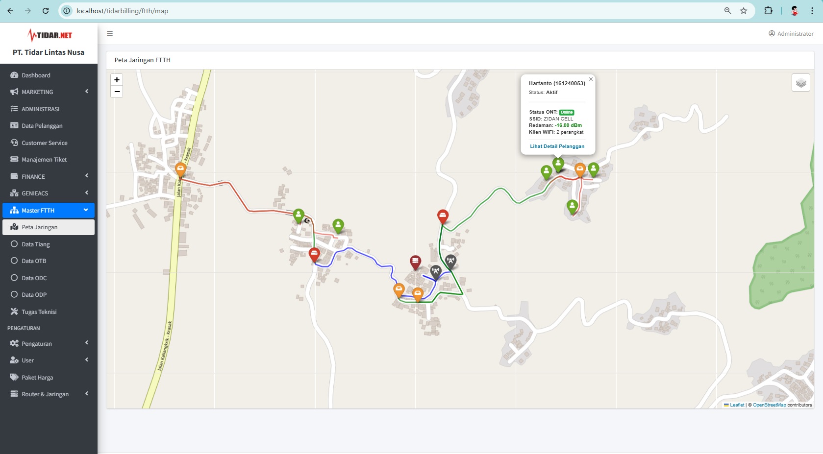The height and width of the screenshot is (454, 823).
Task: Reload the page in browser
Action: [x=46, y=11]
